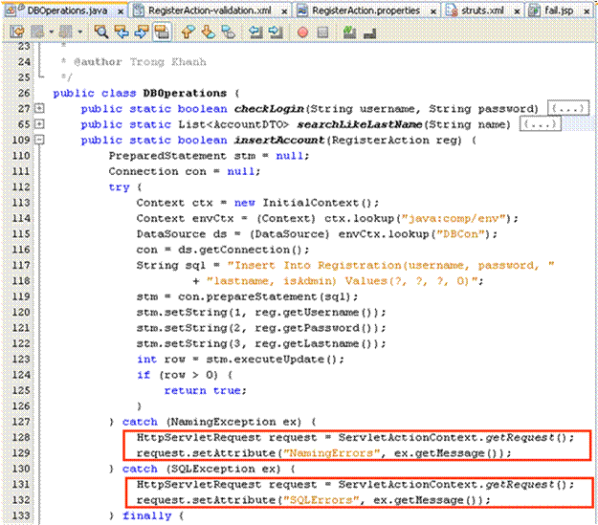Open the fail.jsp tab

tap(559, 11)
